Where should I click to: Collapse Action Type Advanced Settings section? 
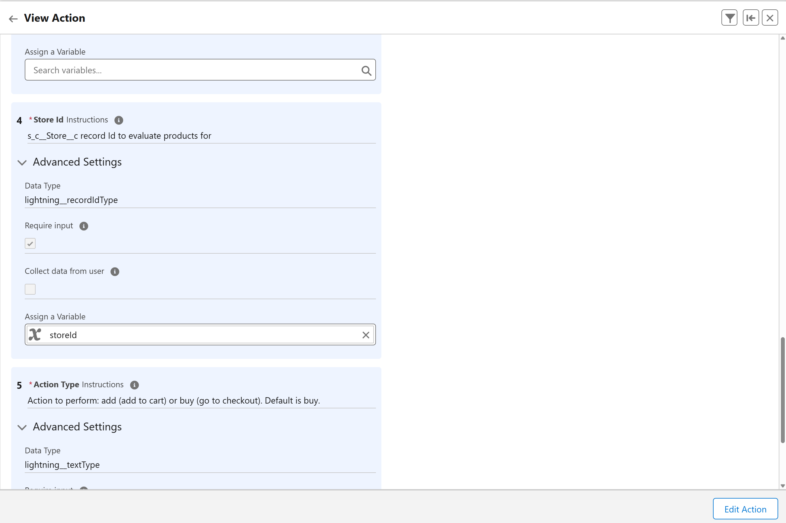(22, 427)
